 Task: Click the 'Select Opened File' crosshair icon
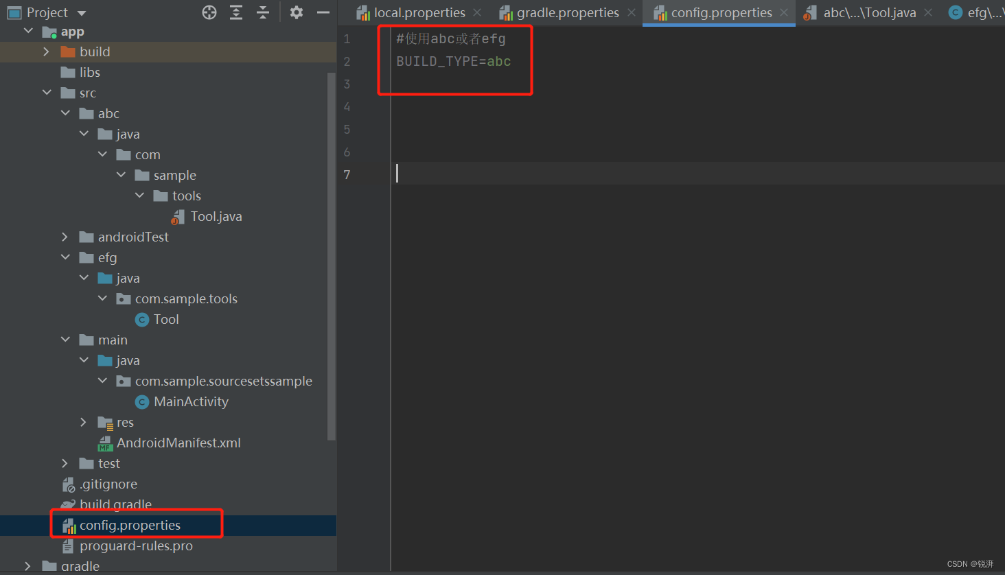(x=209, y=12)
